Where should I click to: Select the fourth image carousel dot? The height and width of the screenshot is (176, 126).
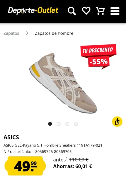[x=76, y=124]
